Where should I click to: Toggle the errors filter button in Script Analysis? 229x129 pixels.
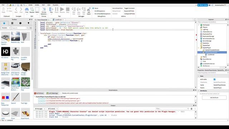(39, 93)
